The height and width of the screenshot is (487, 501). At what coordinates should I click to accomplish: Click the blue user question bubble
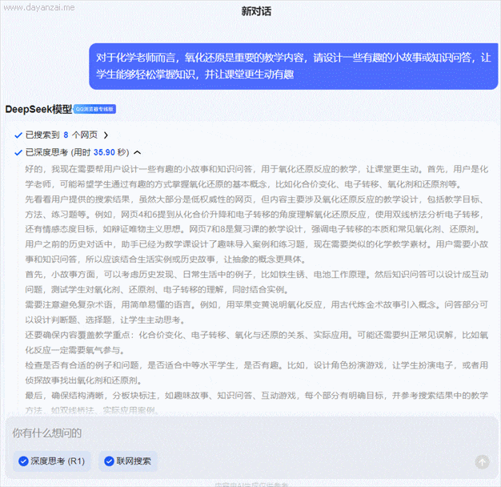click(x=293, y=66)
